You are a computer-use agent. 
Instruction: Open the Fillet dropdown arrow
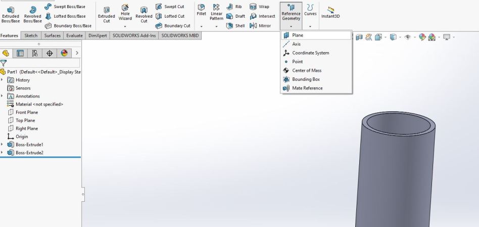[202, 26]
